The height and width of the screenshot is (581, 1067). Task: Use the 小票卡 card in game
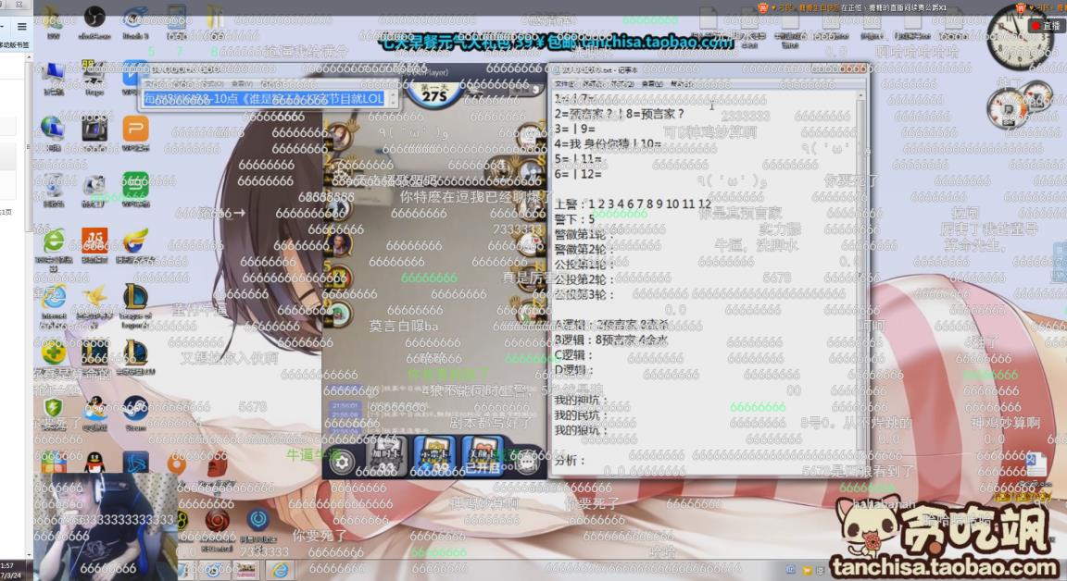434,454
